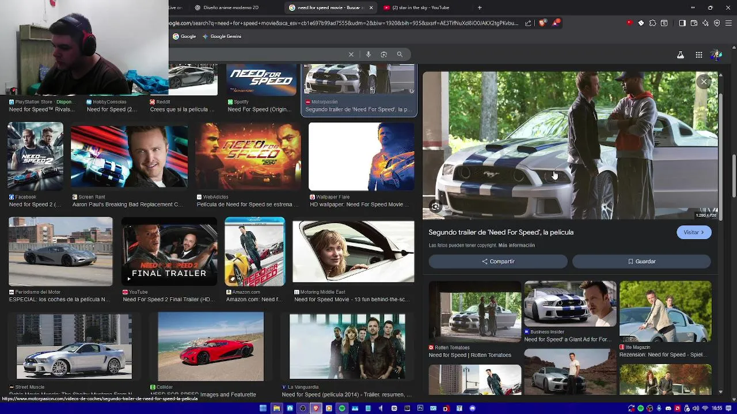Open 'Rezension: Need for Speed' related image
This screenshot has height=414, width=737.
pos(665,312)
